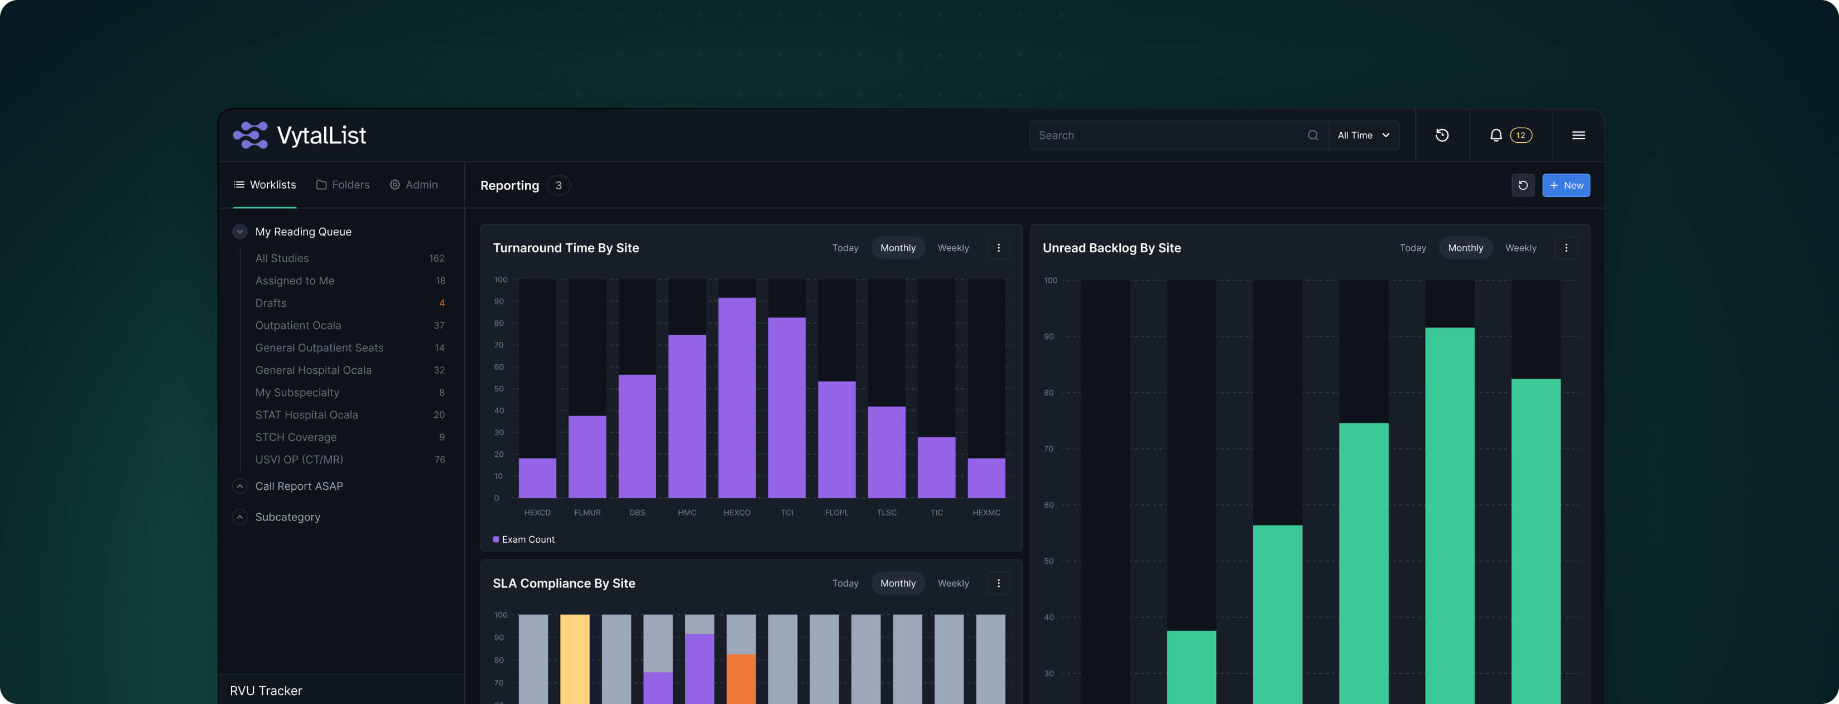Open the STAT Hospital Ocala worklist

click(306, 415)
